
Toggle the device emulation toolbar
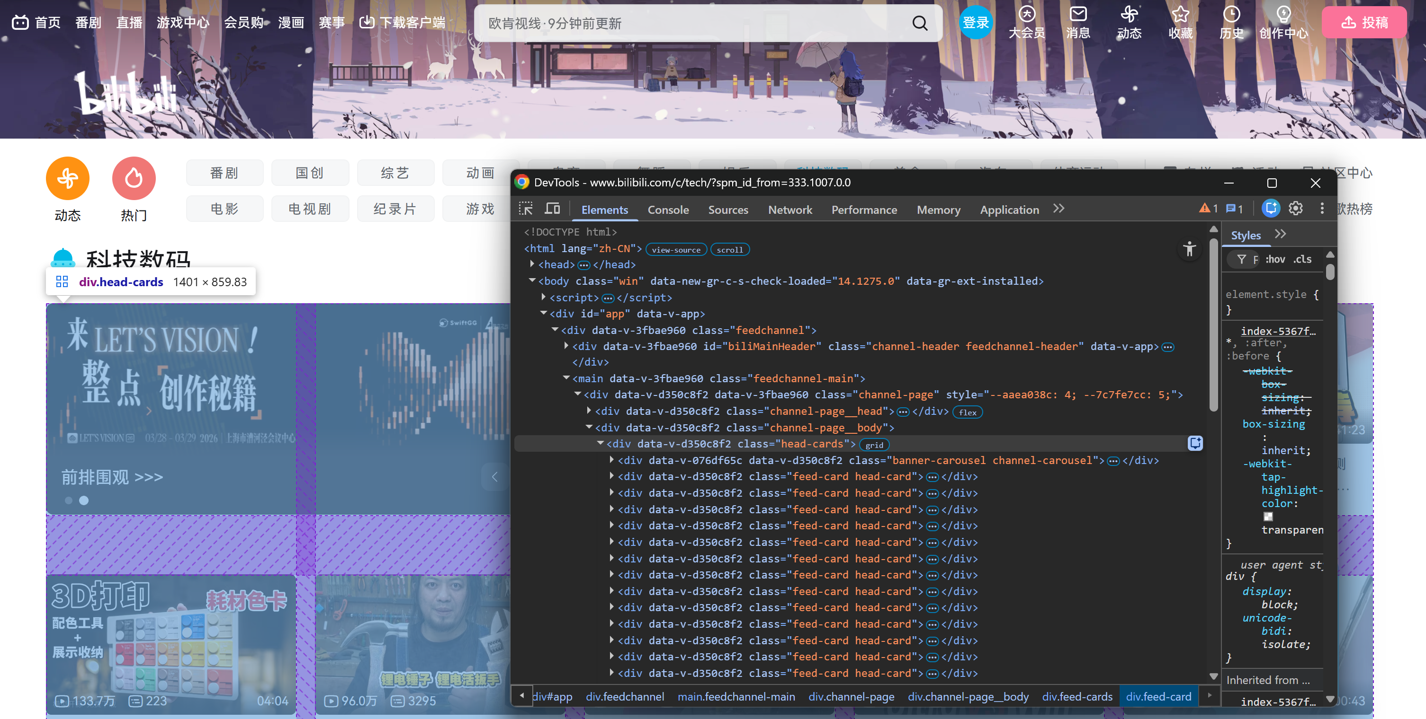point(552,209)
